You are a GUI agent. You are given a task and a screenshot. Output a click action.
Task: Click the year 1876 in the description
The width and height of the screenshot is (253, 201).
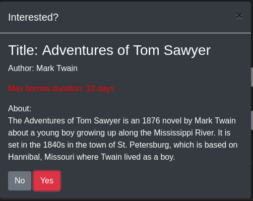(x=151, y=120)
